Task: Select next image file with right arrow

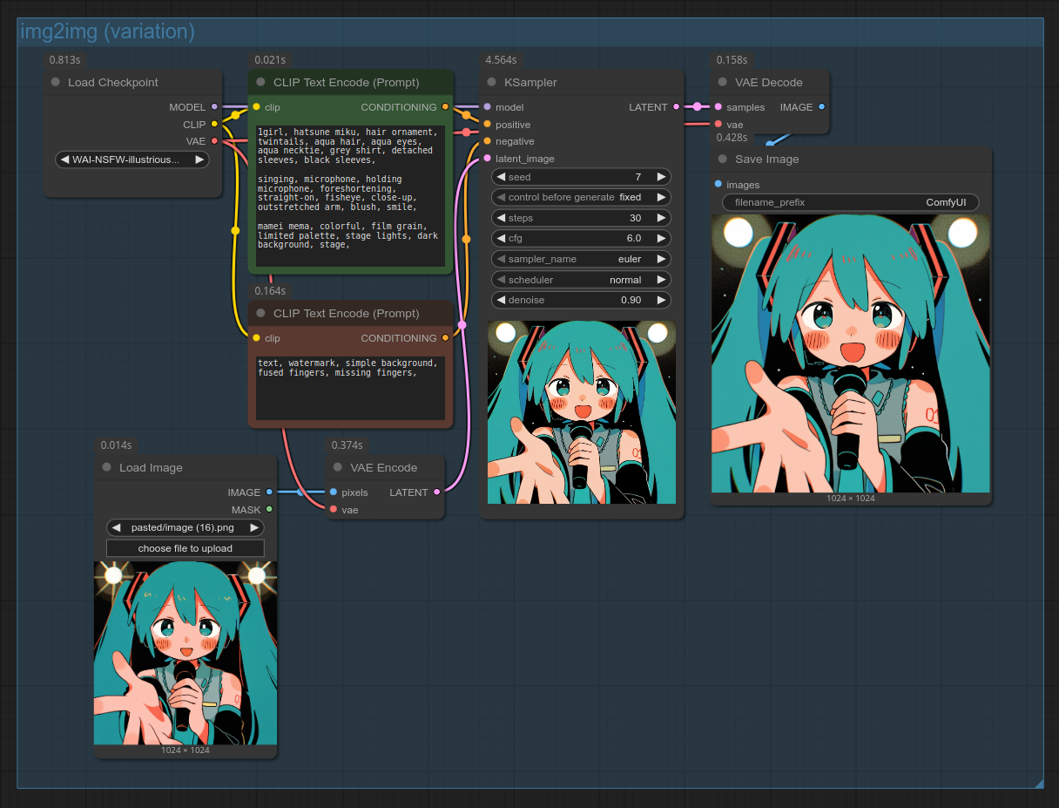Action: pyautogui.click(x=254, y=527)
